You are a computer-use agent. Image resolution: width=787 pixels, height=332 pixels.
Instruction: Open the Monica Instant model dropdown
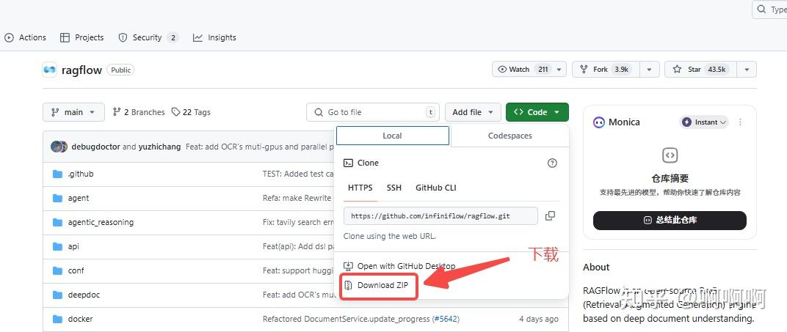click(x=704, y=122)
